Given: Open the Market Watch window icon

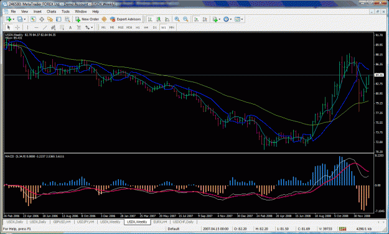Looking at the screenshot, I should click(x=33, y=19).
